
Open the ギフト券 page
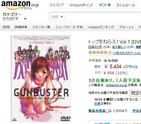105,5
